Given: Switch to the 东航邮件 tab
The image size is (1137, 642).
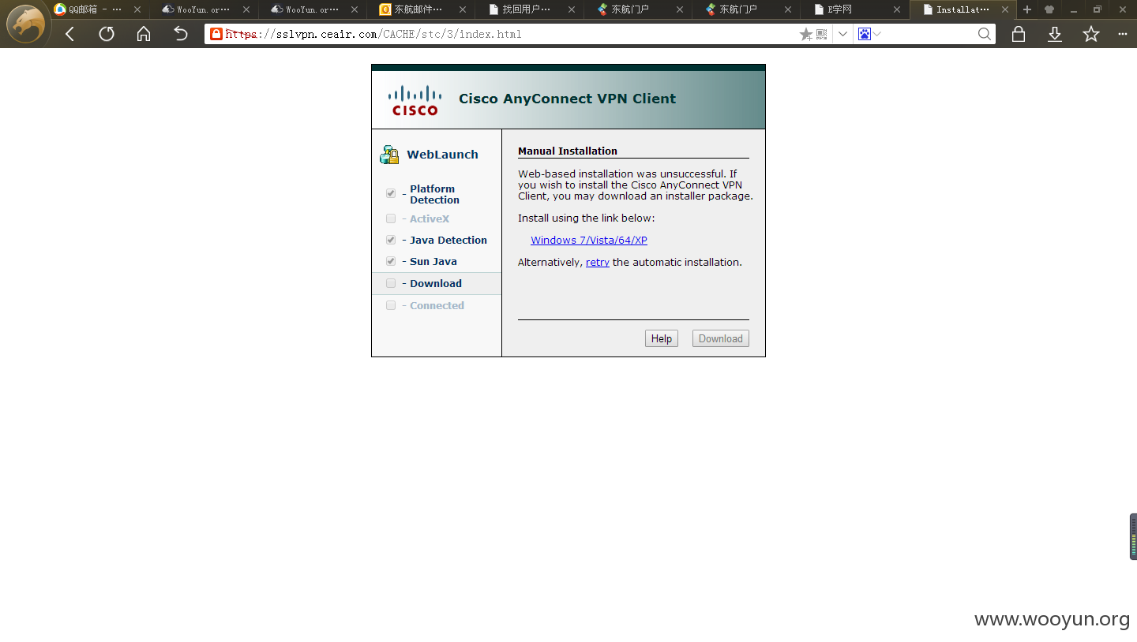Looking at the screenshot, I should tap(420, 9).
